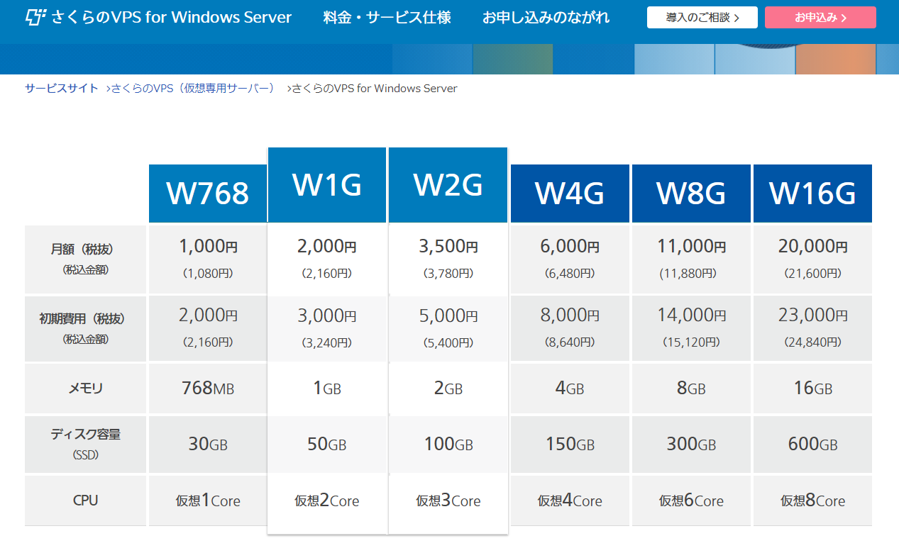Click the 6,000円 monthly price
Screen dimensions: 899x553
[570, 247]
